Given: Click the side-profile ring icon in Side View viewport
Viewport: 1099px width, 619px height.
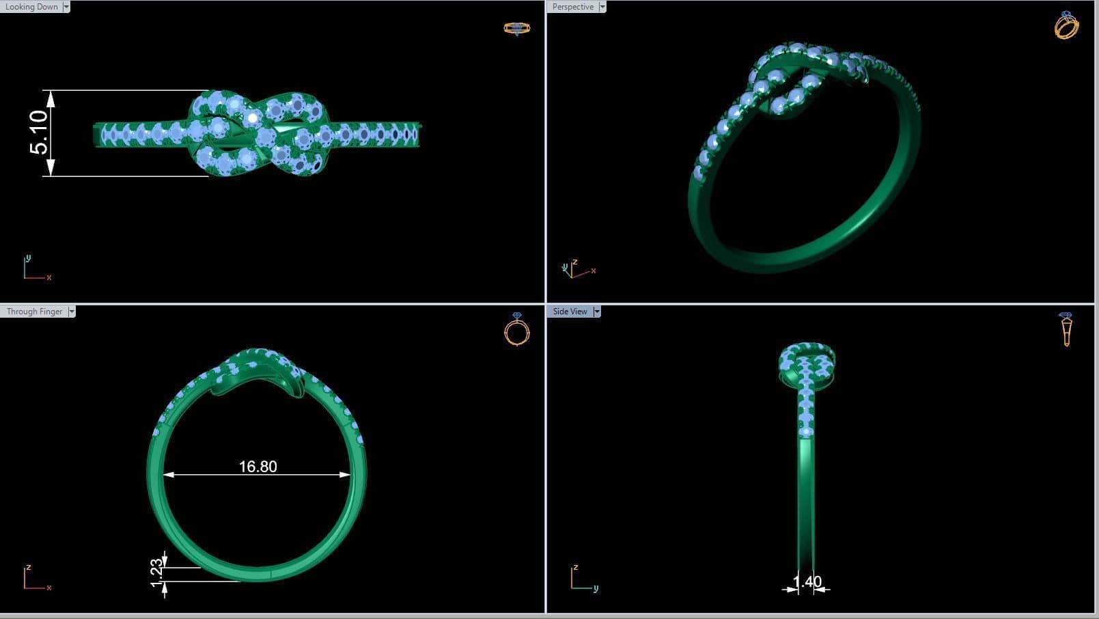Looking at the screenshot, I should [x=1066, y=329].
